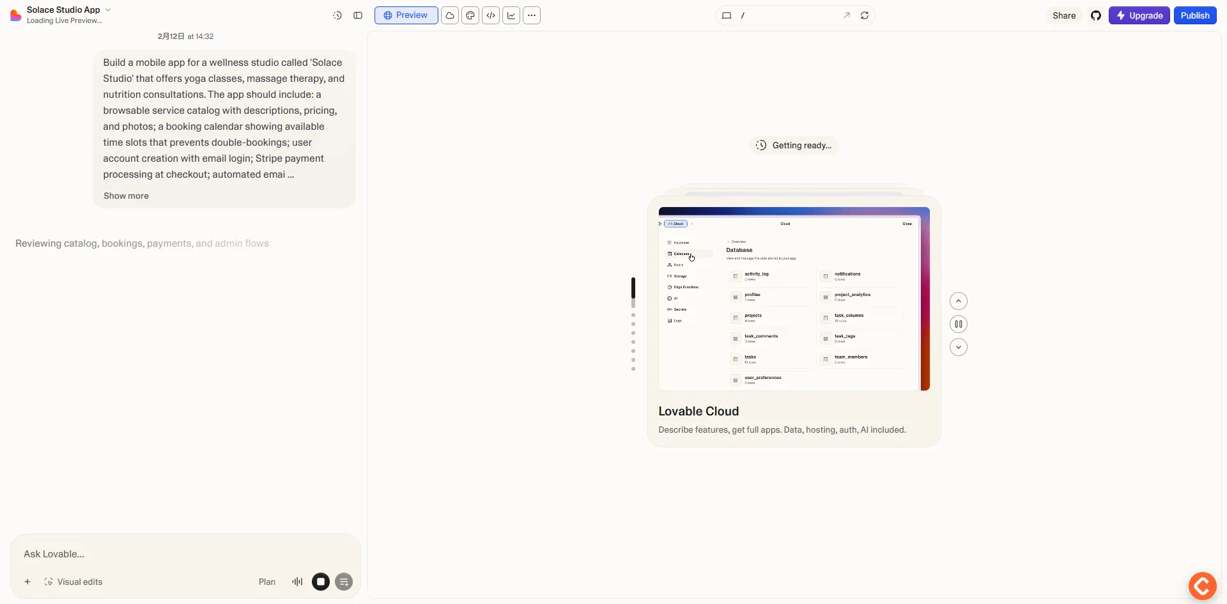Pause the Lovable Cloud feature carousel
The width and height of the screenshot is (1227, 604).
[958, 324]
